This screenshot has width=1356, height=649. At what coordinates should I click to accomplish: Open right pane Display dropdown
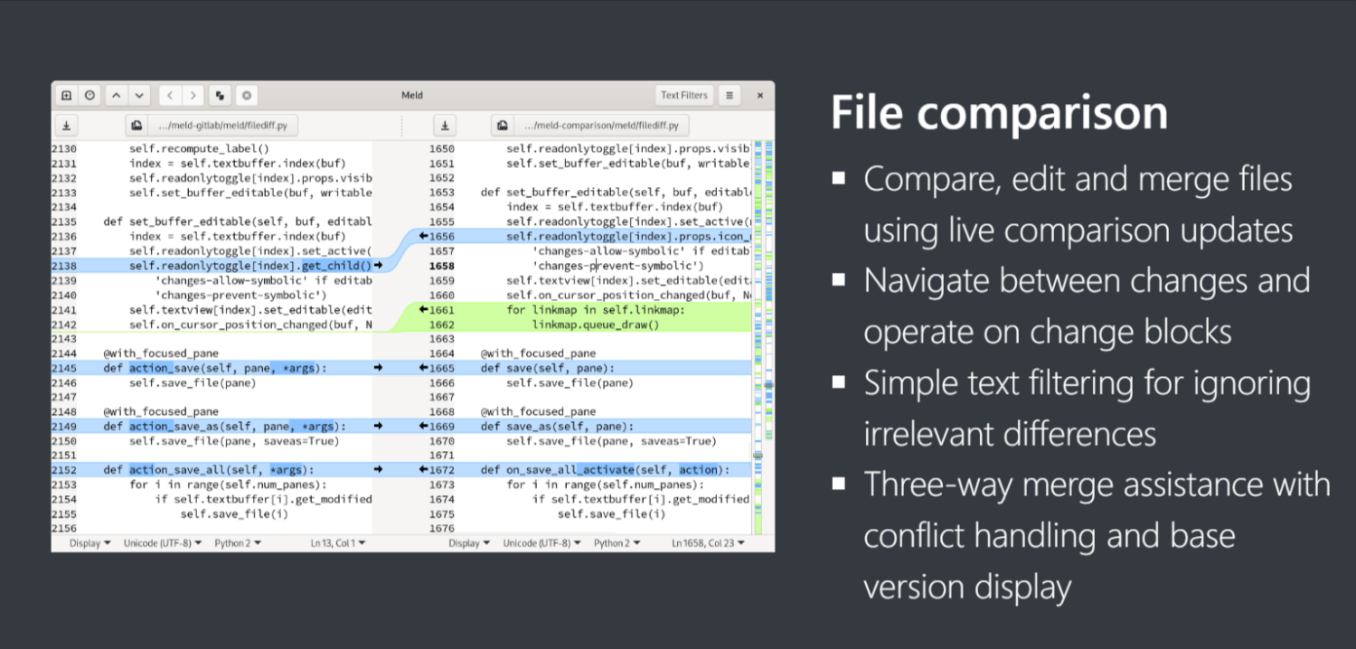pos(469,543)
